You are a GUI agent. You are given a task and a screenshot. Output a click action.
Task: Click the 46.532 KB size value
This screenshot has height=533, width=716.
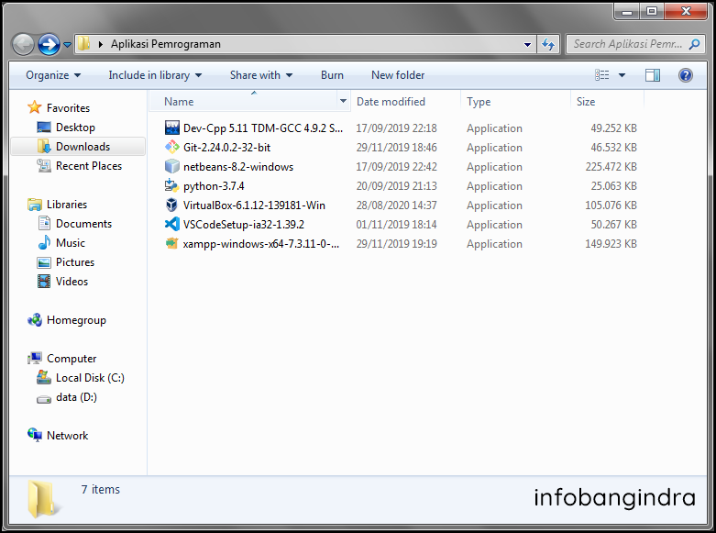pos(613,147)
